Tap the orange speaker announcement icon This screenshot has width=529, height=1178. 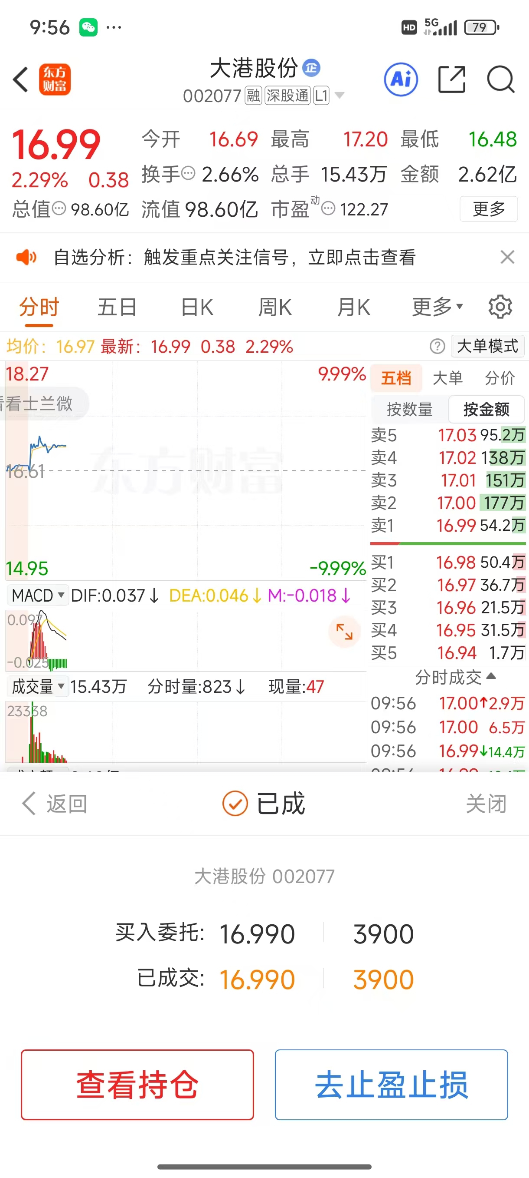26,257
